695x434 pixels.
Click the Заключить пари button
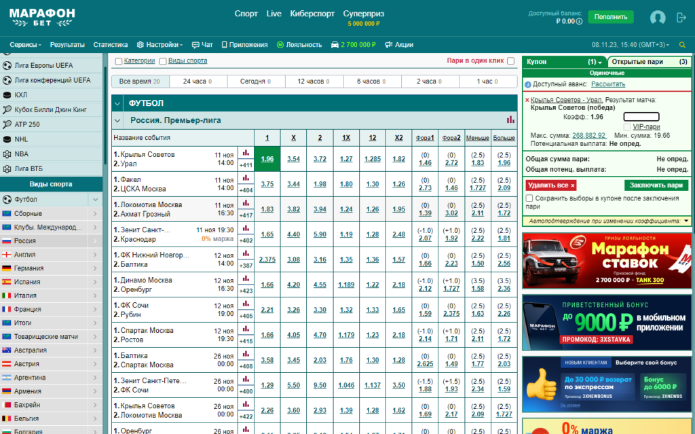656,185
